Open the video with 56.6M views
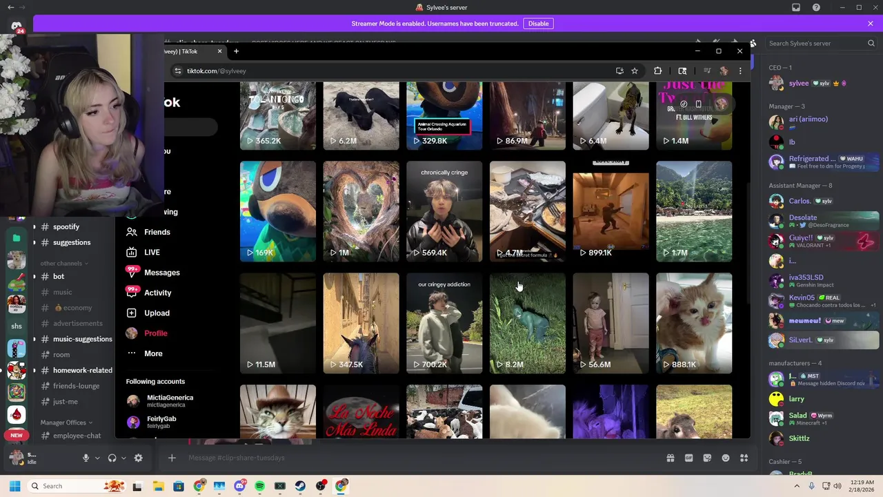The height and width of the screenshot is (497, 883). point(611,323)
